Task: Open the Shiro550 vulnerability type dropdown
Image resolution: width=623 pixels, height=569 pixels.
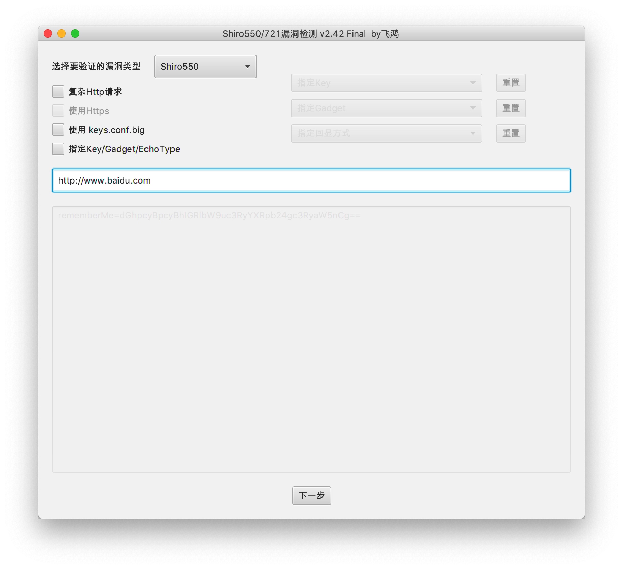Action: click(x=205, y=67)
